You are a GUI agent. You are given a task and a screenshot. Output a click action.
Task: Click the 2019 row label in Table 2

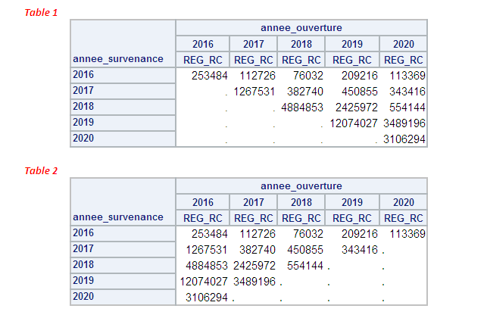(x=83, y=281)
